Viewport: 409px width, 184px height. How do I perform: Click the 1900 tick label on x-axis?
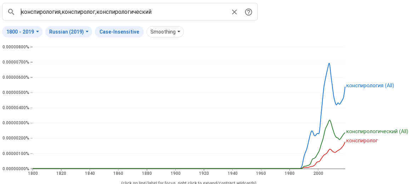pyautogui.click(x=175, y=173)
